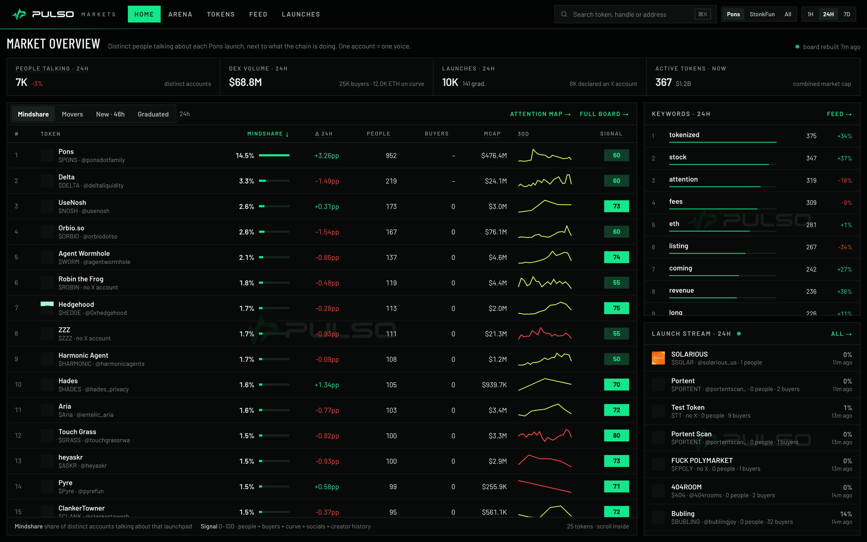Open Robin the Frog token row
The width and height of the screenshot is (867, 542).
pyautogui.click(x=322, y=283)
